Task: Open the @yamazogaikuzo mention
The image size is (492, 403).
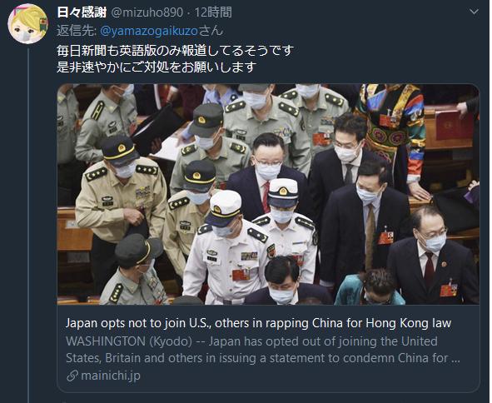Action: pyautogui.click(x=149, y=31)
